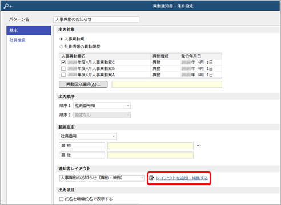Click the 人事異動案名 column header

[105, 56]
